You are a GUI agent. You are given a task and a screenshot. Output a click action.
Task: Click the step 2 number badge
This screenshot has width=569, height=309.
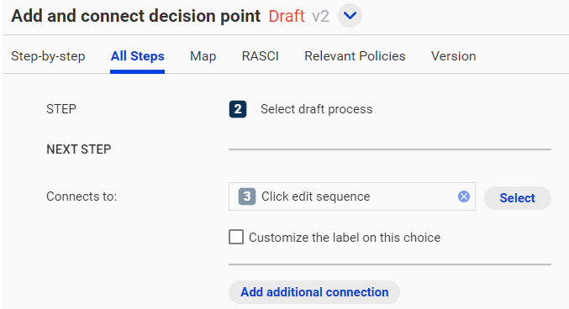click(238, 109)
